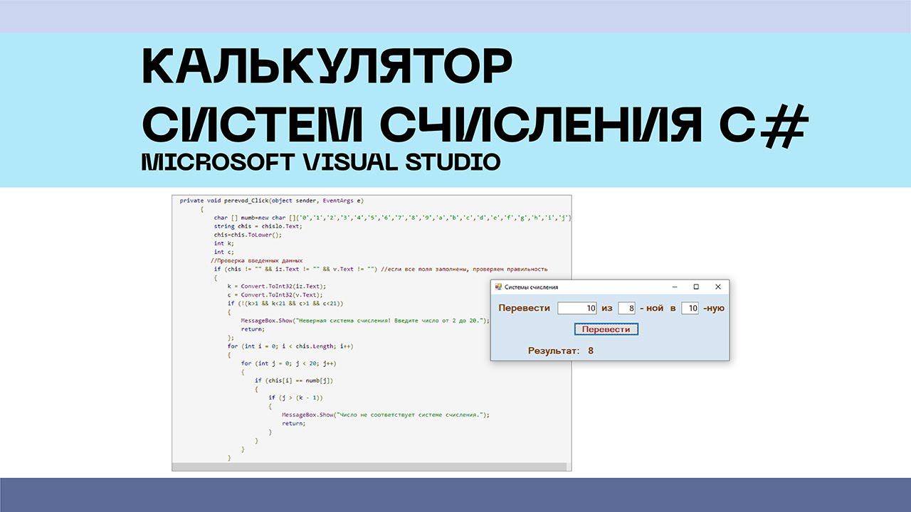Maximize the Системы счисления window
The width and height of the screenshot is (911, 512).
696,287
